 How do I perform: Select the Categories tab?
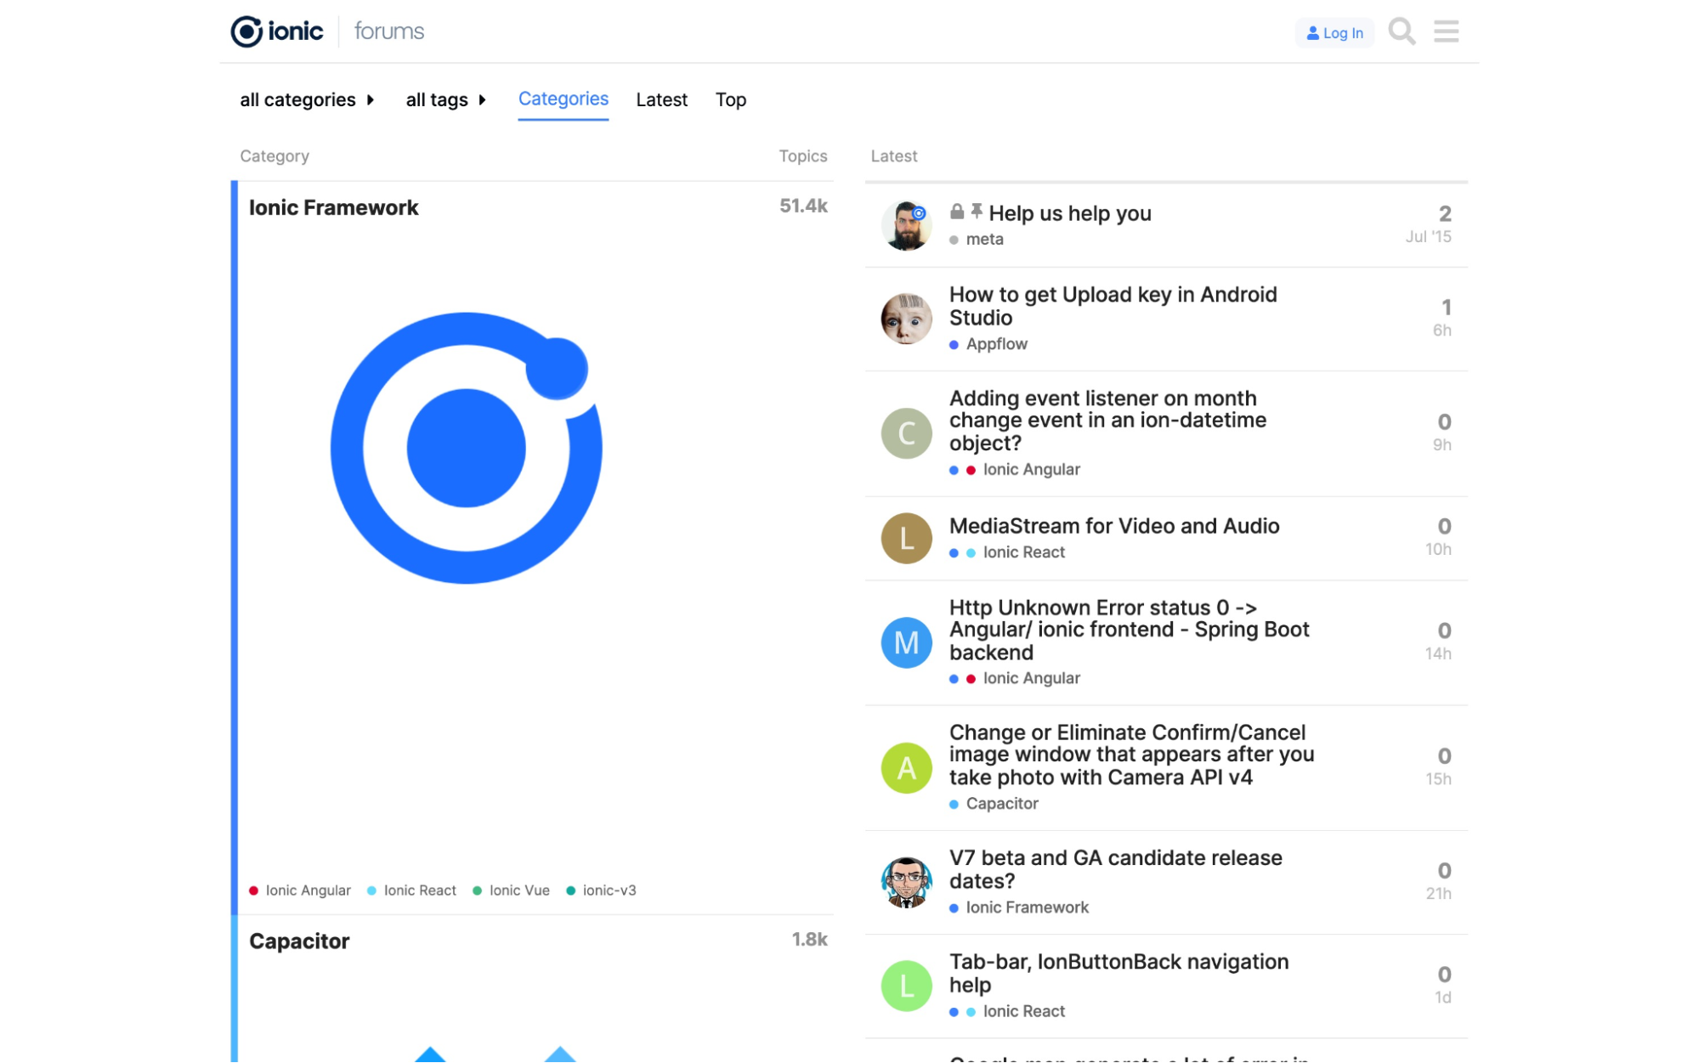pyautogui.click(x=563, y=99)
